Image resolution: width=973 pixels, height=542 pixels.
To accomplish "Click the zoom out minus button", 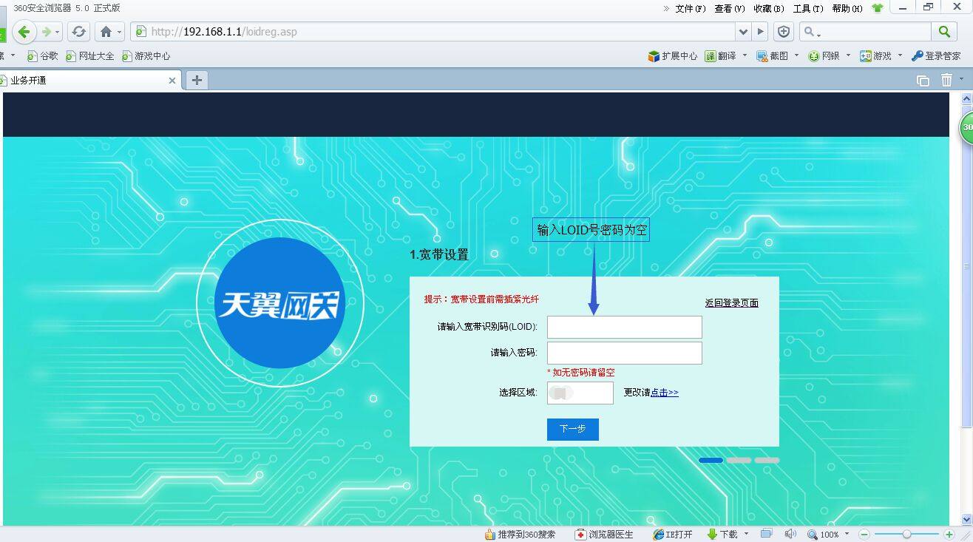I will (x=864, y=534).
